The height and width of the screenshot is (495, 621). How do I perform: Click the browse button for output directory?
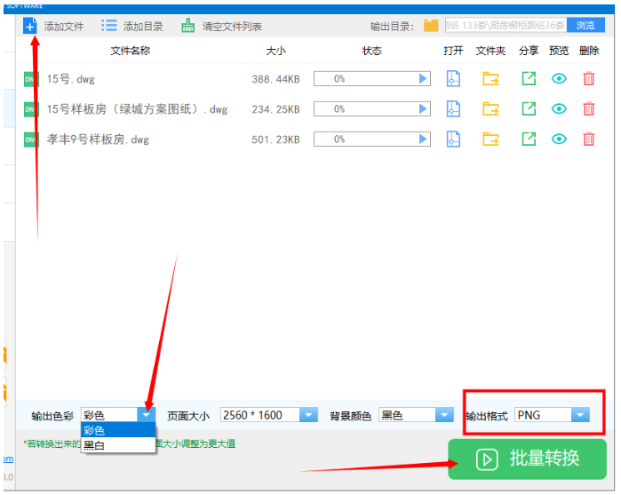tap(585, 26)
